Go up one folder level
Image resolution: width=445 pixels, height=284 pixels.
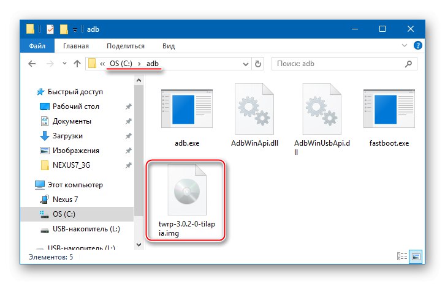click(77, 64)
